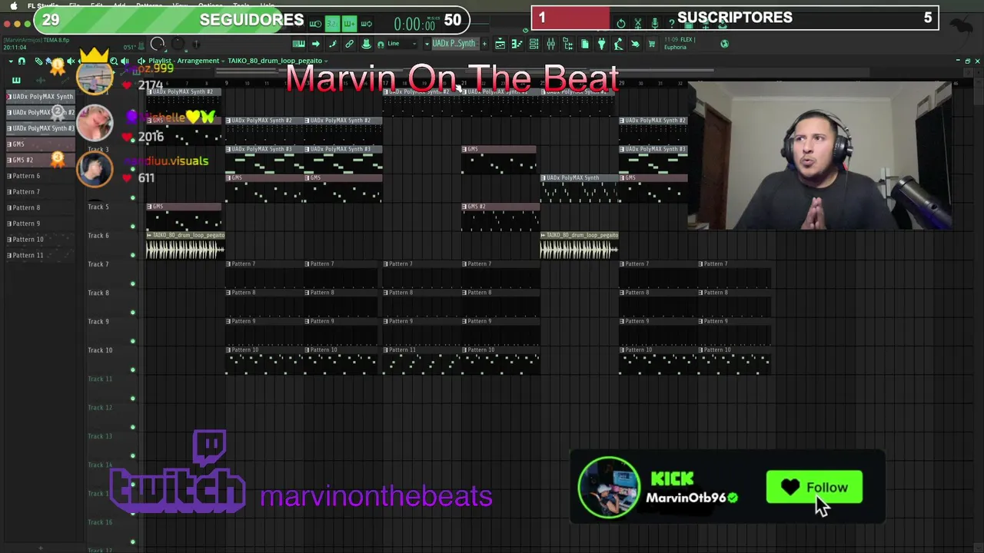Select Pattern 8 in pattern list
The height and width of the screenshot is (553, 984).
(41, 207)
